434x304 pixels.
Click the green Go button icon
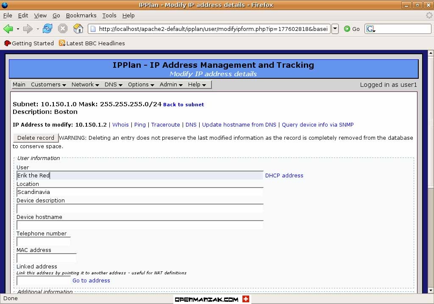point(347,29)
